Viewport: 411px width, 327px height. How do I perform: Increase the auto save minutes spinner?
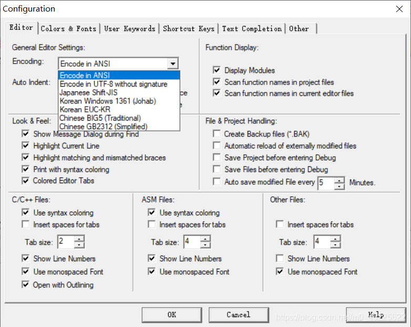(339, 181)
